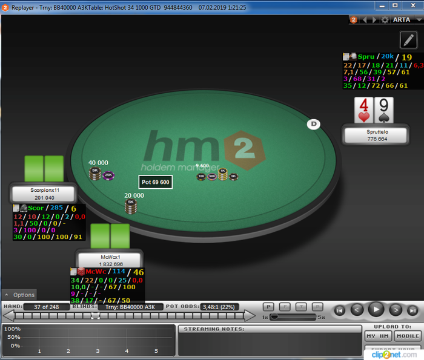
Task: Click the player type icon beside Scor
Action: [24, 208]
